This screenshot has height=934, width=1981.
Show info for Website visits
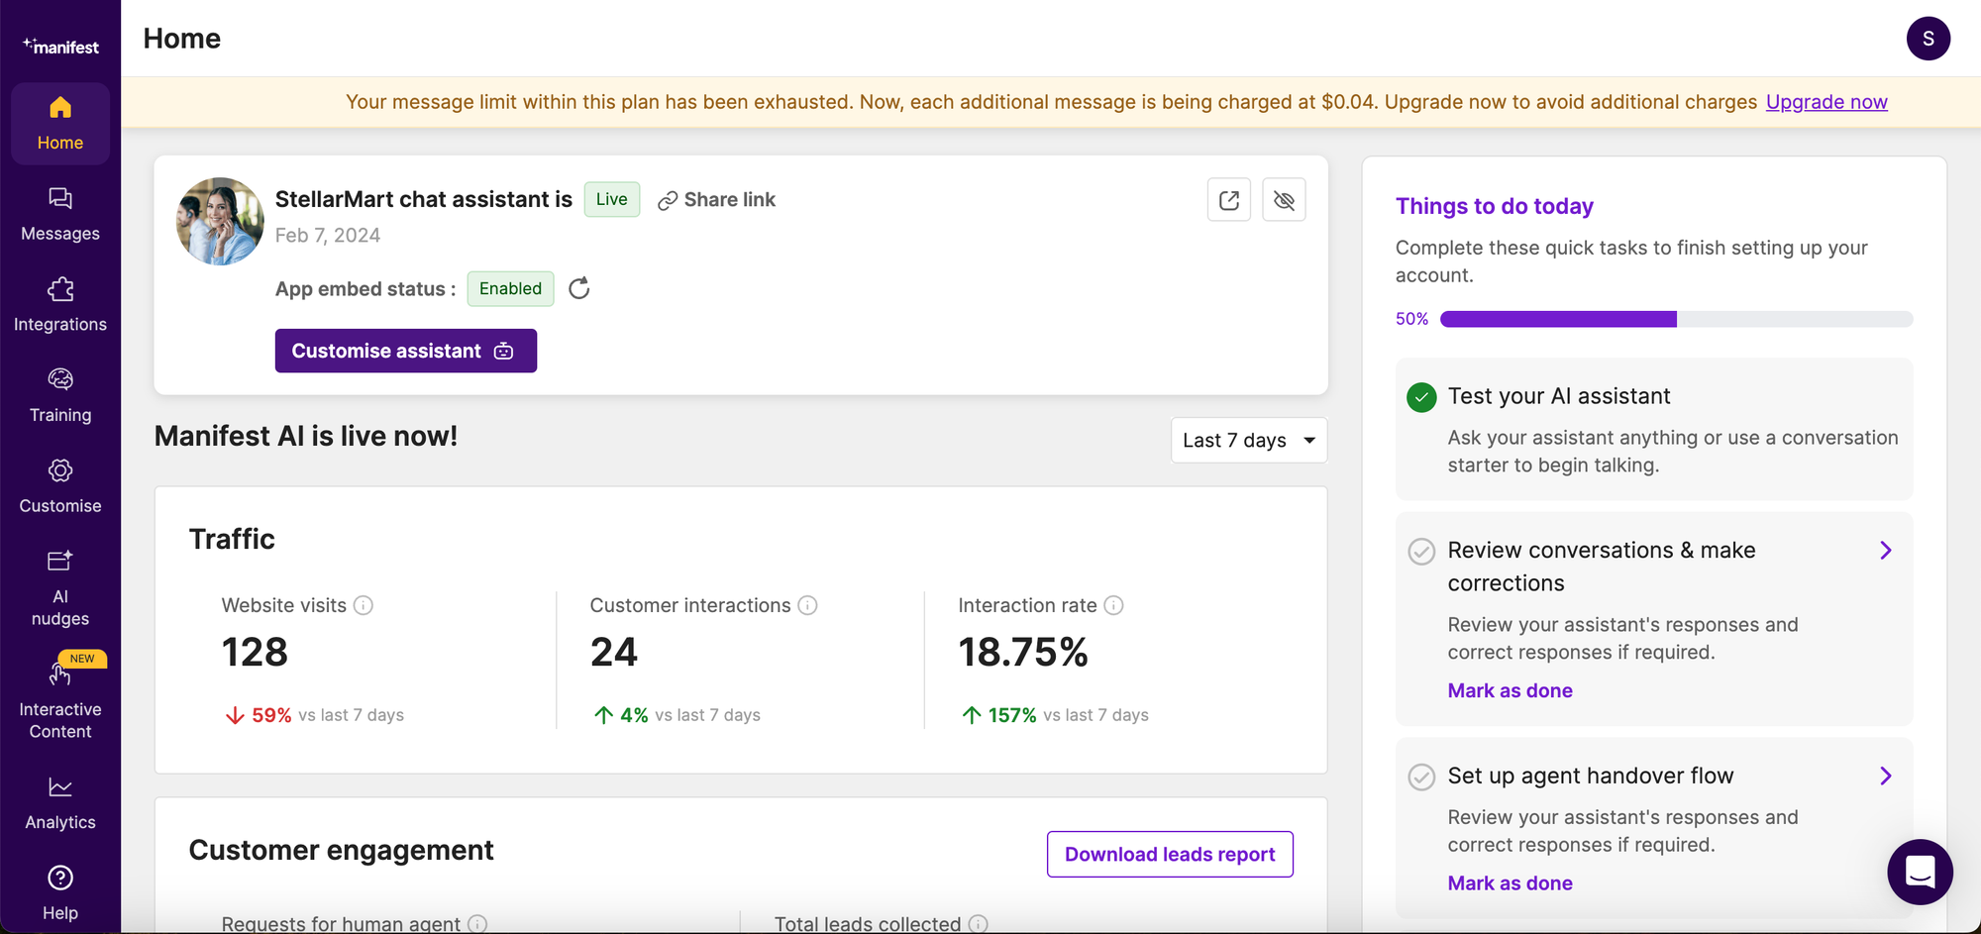364,605
